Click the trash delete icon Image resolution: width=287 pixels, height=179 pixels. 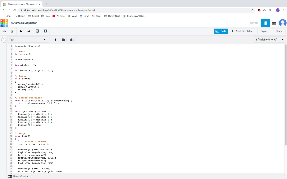pyautogui.click(x=12, y=31)
